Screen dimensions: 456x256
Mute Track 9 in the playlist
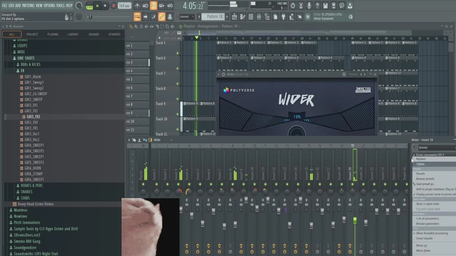(177, 114)
